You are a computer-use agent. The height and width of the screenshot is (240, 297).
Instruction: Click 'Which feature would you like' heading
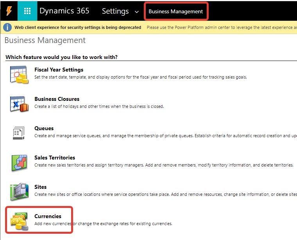[62, 57]
